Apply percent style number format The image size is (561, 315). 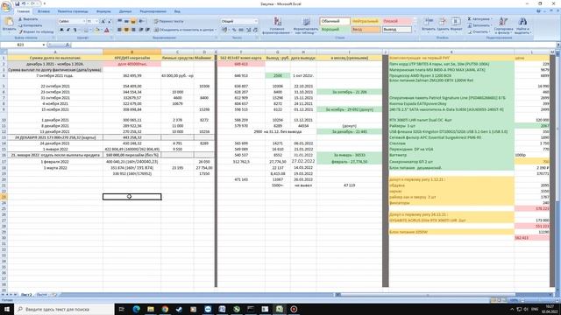click(234, 30)
